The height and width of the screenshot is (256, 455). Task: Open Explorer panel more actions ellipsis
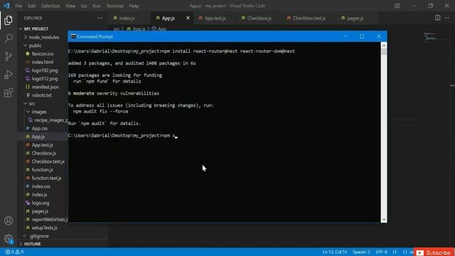(100, 18)
